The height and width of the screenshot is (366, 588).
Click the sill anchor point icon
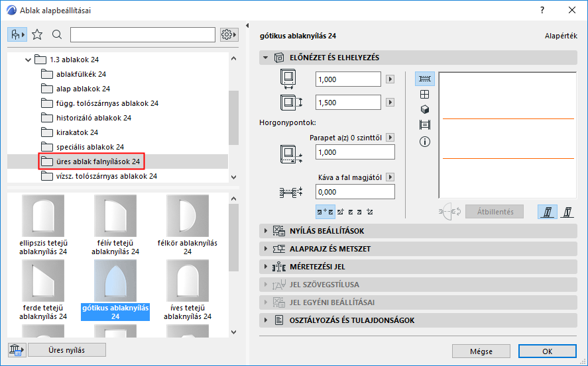pyautogui.click(x=291, y=154)
